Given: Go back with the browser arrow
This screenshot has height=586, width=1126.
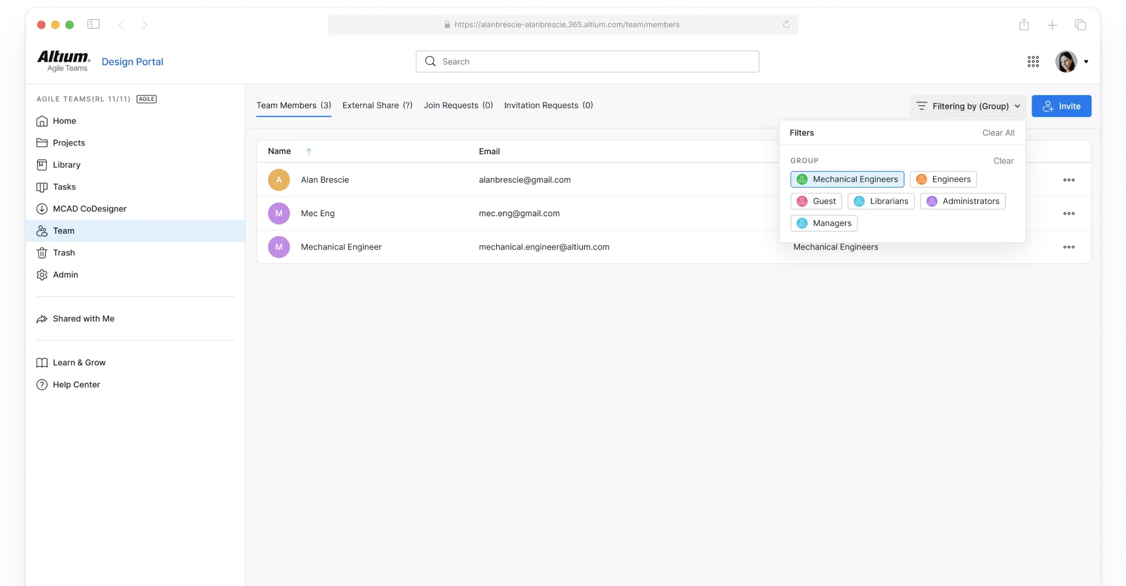Looking at the screenshot, I should click(x=121, y=25).
